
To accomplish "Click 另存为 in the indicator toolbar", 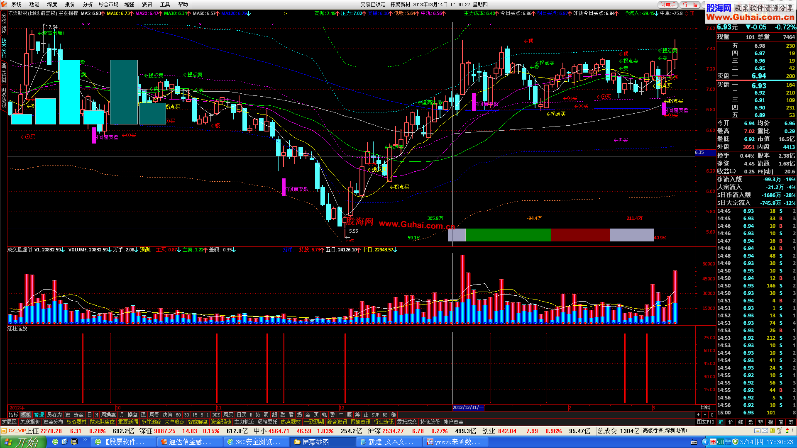I will [54, 415].
